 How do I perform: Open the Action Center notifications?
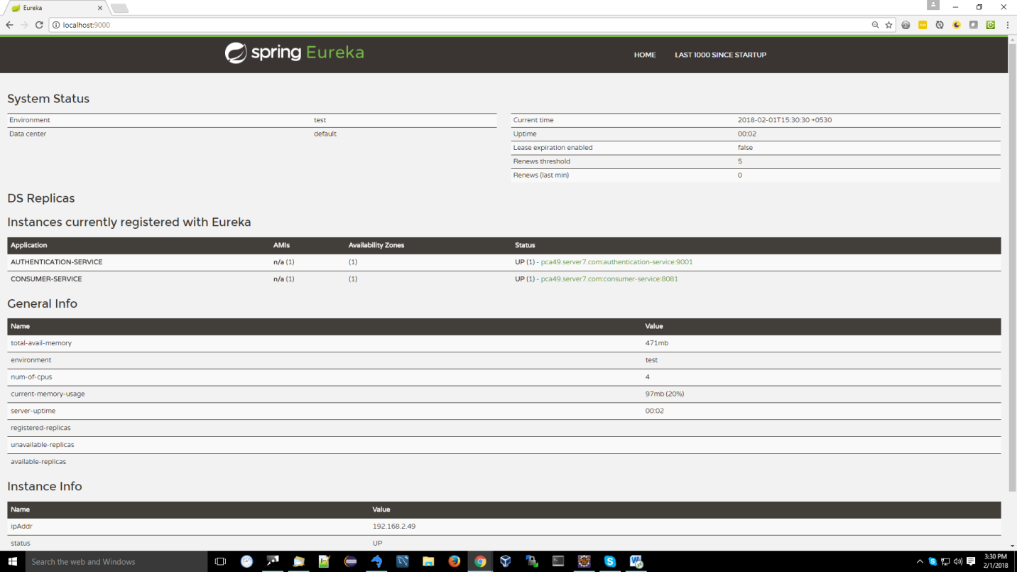(x=971, y=561)
